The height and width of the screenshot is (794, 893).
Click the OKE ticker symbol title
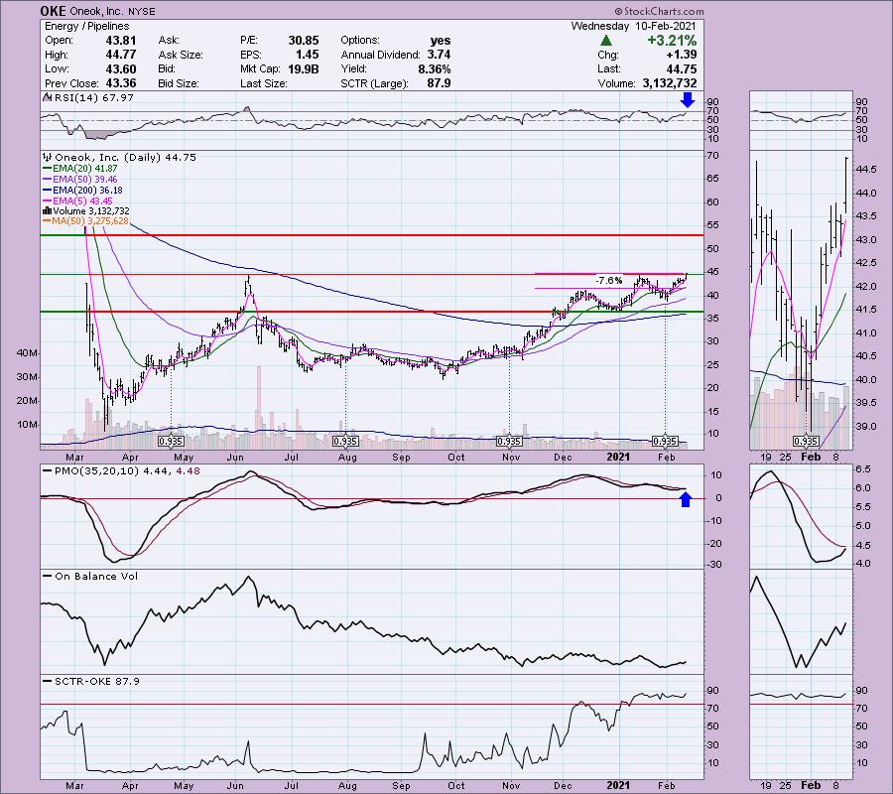[x=53, y=11]
